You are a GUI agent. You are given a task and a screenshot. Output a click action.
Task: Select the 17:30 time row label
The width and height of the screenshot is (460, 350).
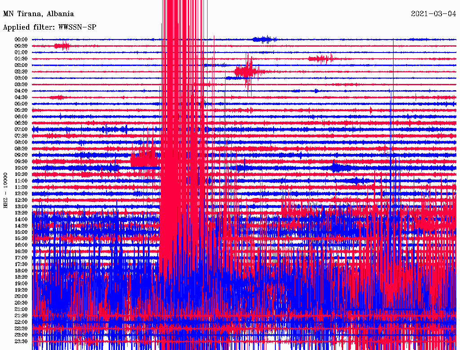(21, 264)
